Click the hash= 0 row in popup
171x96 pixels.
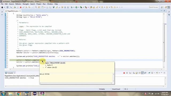click(x=50, y=65)
